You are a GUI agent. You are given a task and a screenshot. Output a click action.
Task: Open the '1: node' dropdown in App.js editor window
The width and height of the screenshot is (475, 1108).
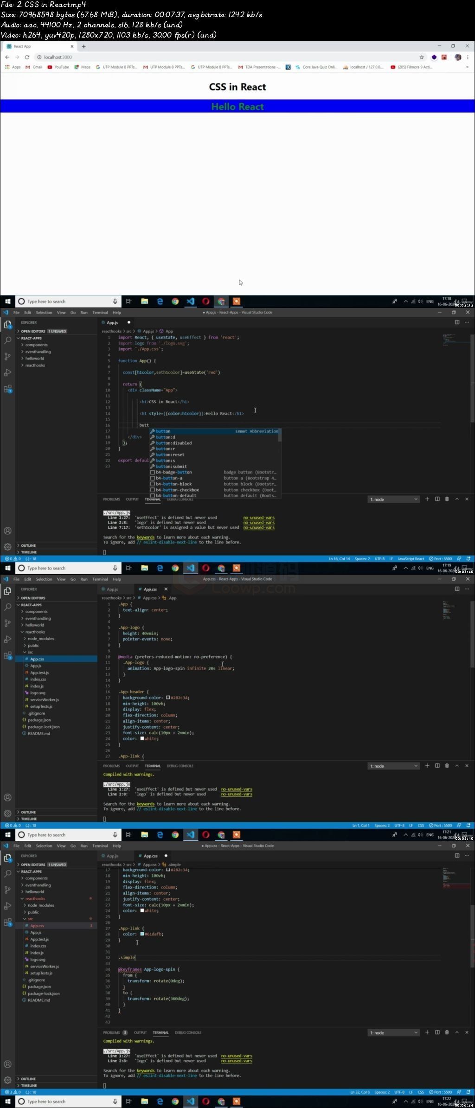(393, 500)
